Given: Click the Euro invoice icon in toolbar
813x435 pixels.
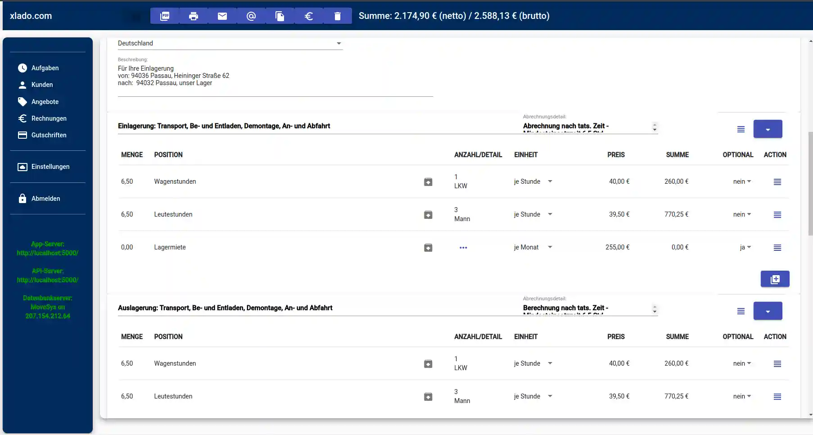Looking at the screenshot, I should coord(309,16).
